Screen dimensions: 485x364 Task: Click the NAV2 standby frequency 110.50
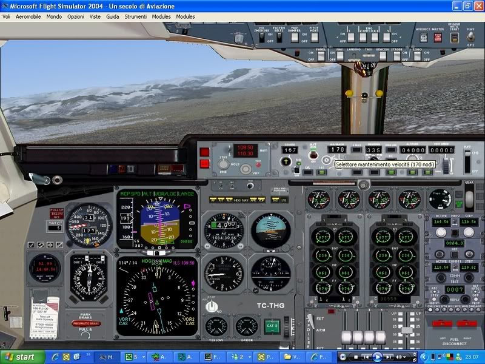coord(469,222)
